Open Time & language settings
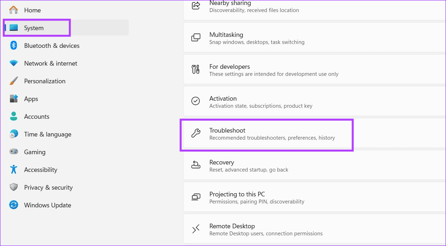This screenshot has height=246, width=446. [x=48, y=134]
